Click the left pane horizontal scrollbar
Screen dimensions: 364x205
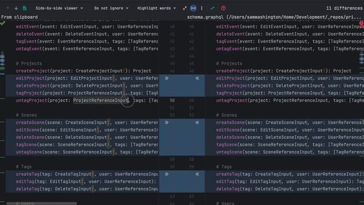tap(42, 203)
